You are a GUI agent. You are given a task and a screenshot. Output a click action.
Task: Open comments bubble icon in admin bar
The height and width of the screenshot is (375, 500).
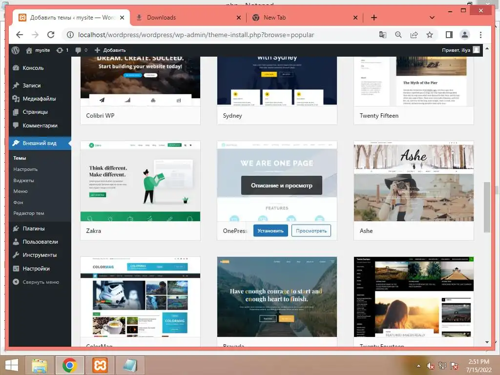pyautogui.click(x=78, y=50)
